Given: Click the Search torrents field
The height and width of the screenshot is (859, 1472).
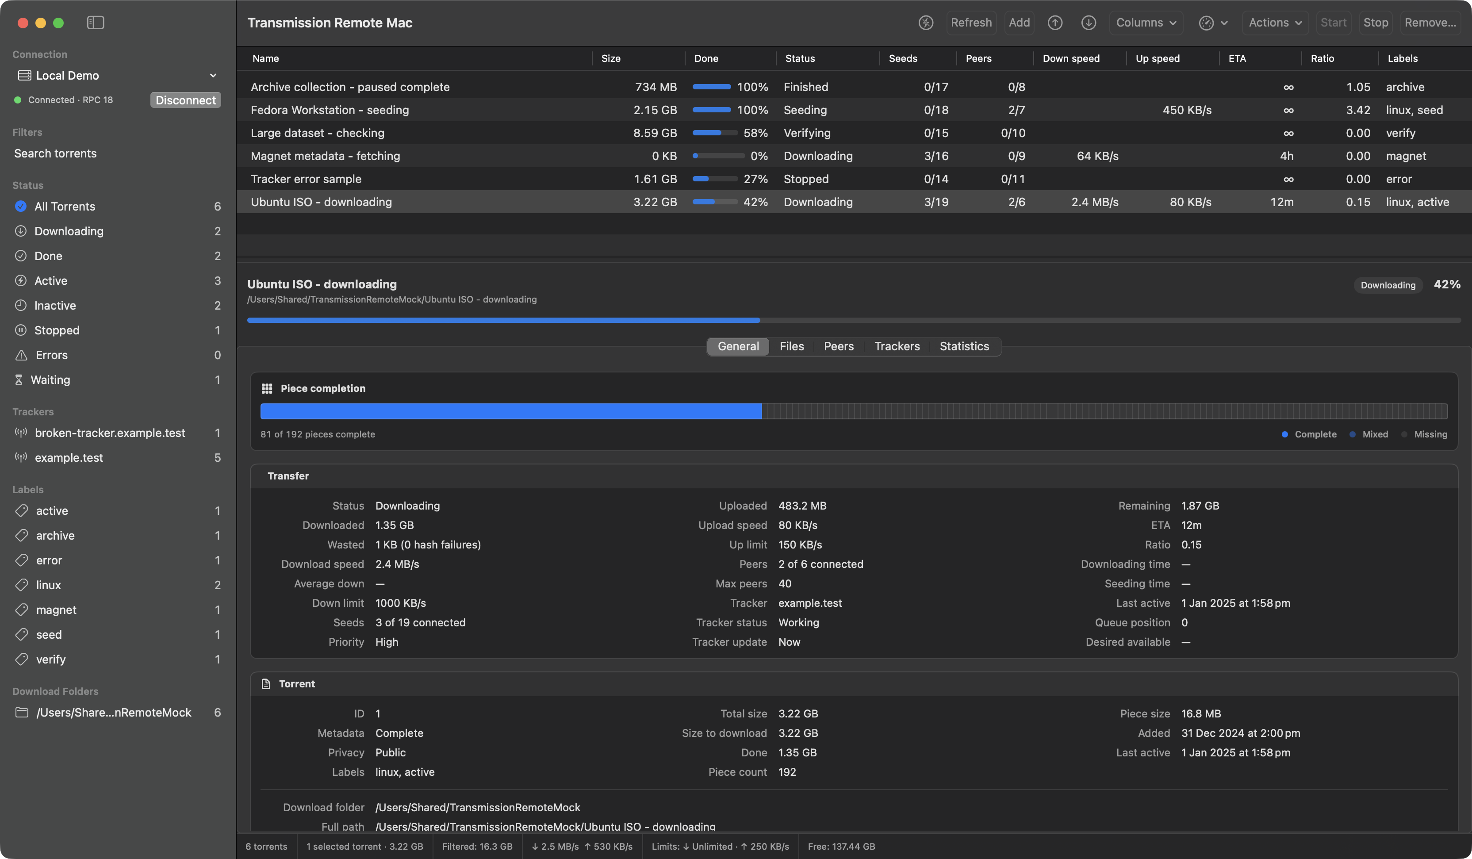Looking at the screenshot, I should point(117,153).
